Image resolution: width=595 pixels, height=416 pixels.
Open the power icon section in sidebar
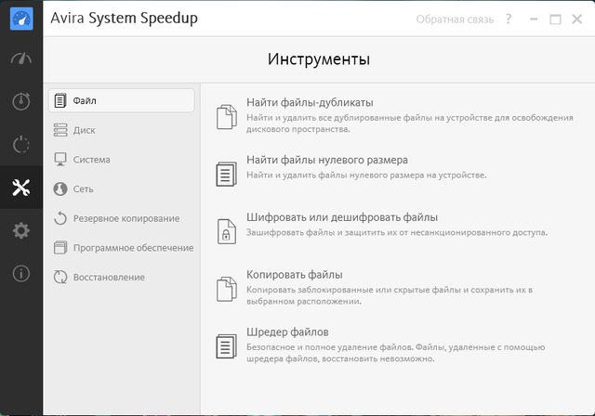pyautogui.click(x=20, y=144)
